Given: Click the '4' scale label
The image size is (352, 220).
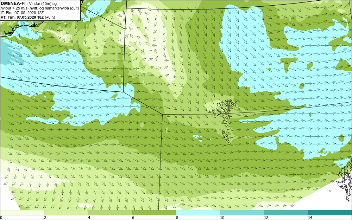Looking at the screenshot, I should click(x=89, y=218).
